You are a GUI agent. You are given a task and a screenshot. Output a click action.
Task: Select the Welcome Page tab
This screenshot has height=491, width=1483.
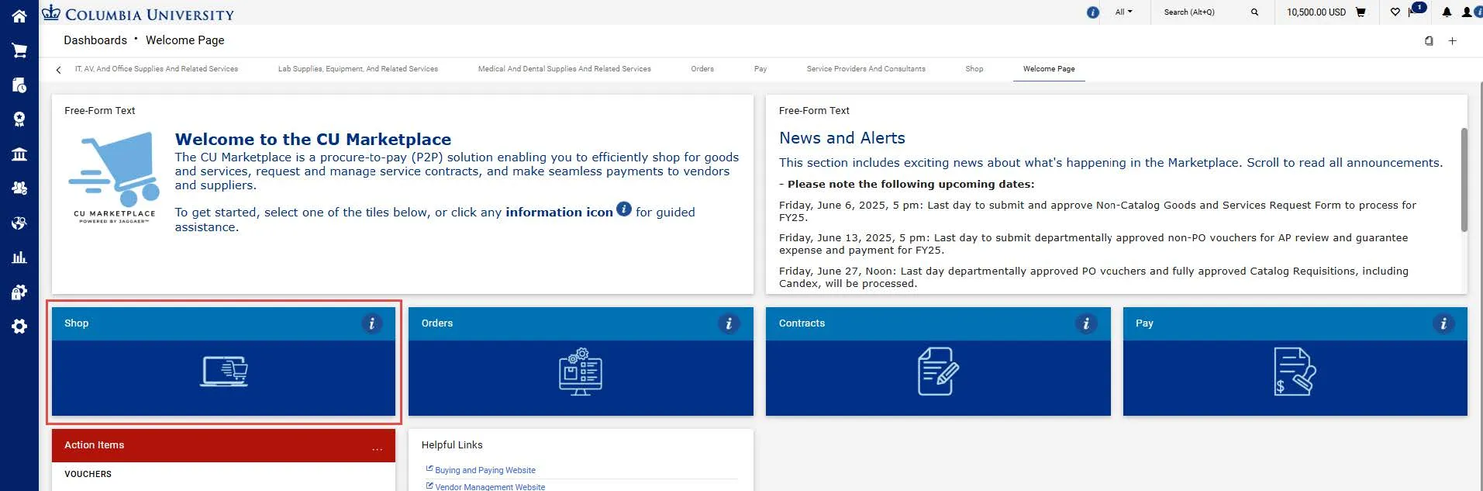1049,69
